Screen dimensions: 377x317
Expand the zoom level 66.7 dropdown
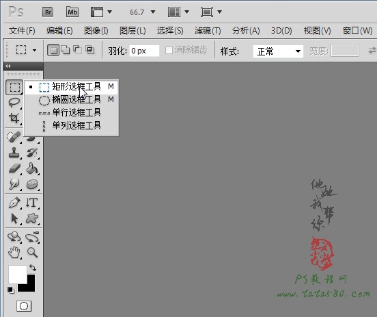(x=153, y=12)
